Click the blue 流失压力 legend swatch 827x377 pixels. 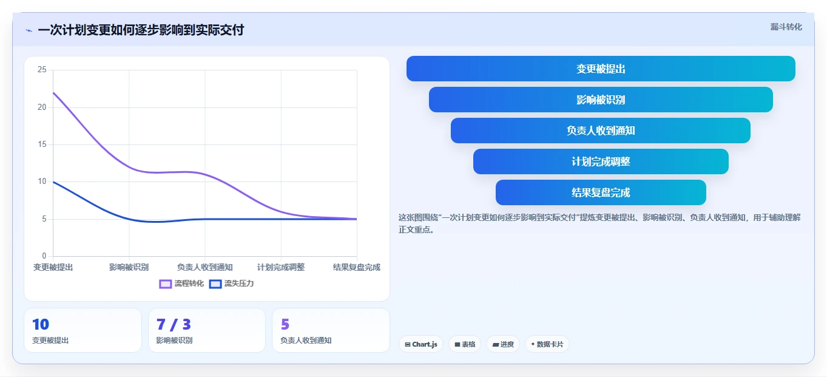coord(215,284)
